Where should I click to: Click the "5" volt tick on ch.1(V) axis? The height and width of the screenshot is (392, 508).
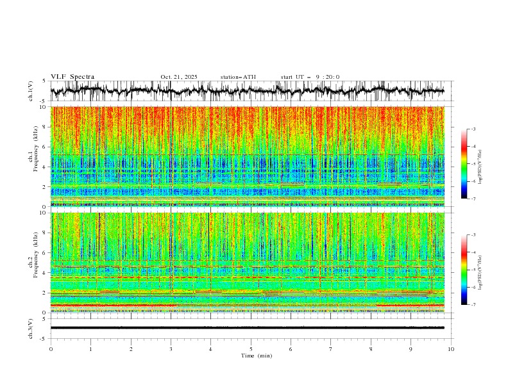point(44,81)
